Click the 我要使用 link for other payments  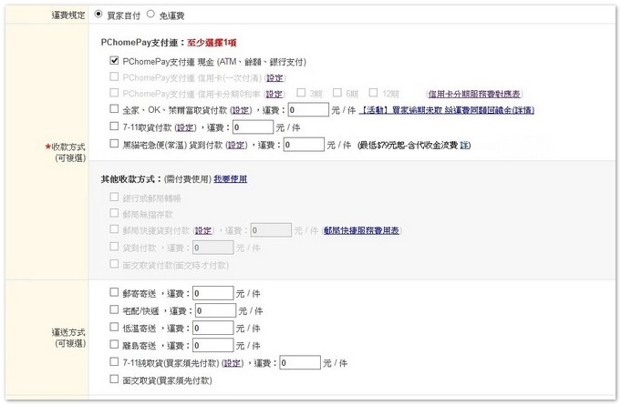[x=230, y=180]
